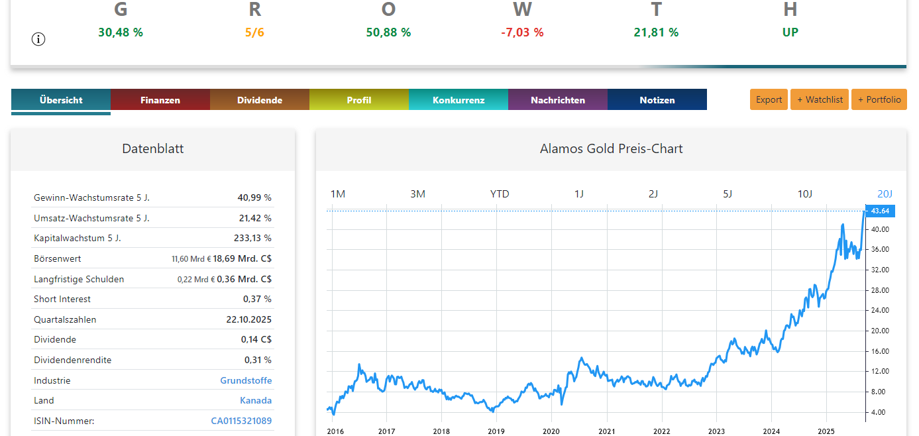This screenshot has width=919, height=436.
Task: Click the H score value UP
Action: click(790, 32)
